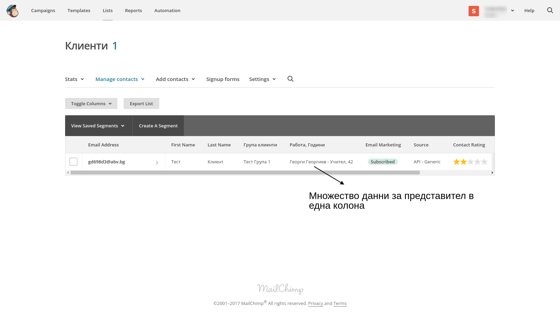Click the Тест first name cell
Viewport: 560px width, 324px height.
pos(176,162)
